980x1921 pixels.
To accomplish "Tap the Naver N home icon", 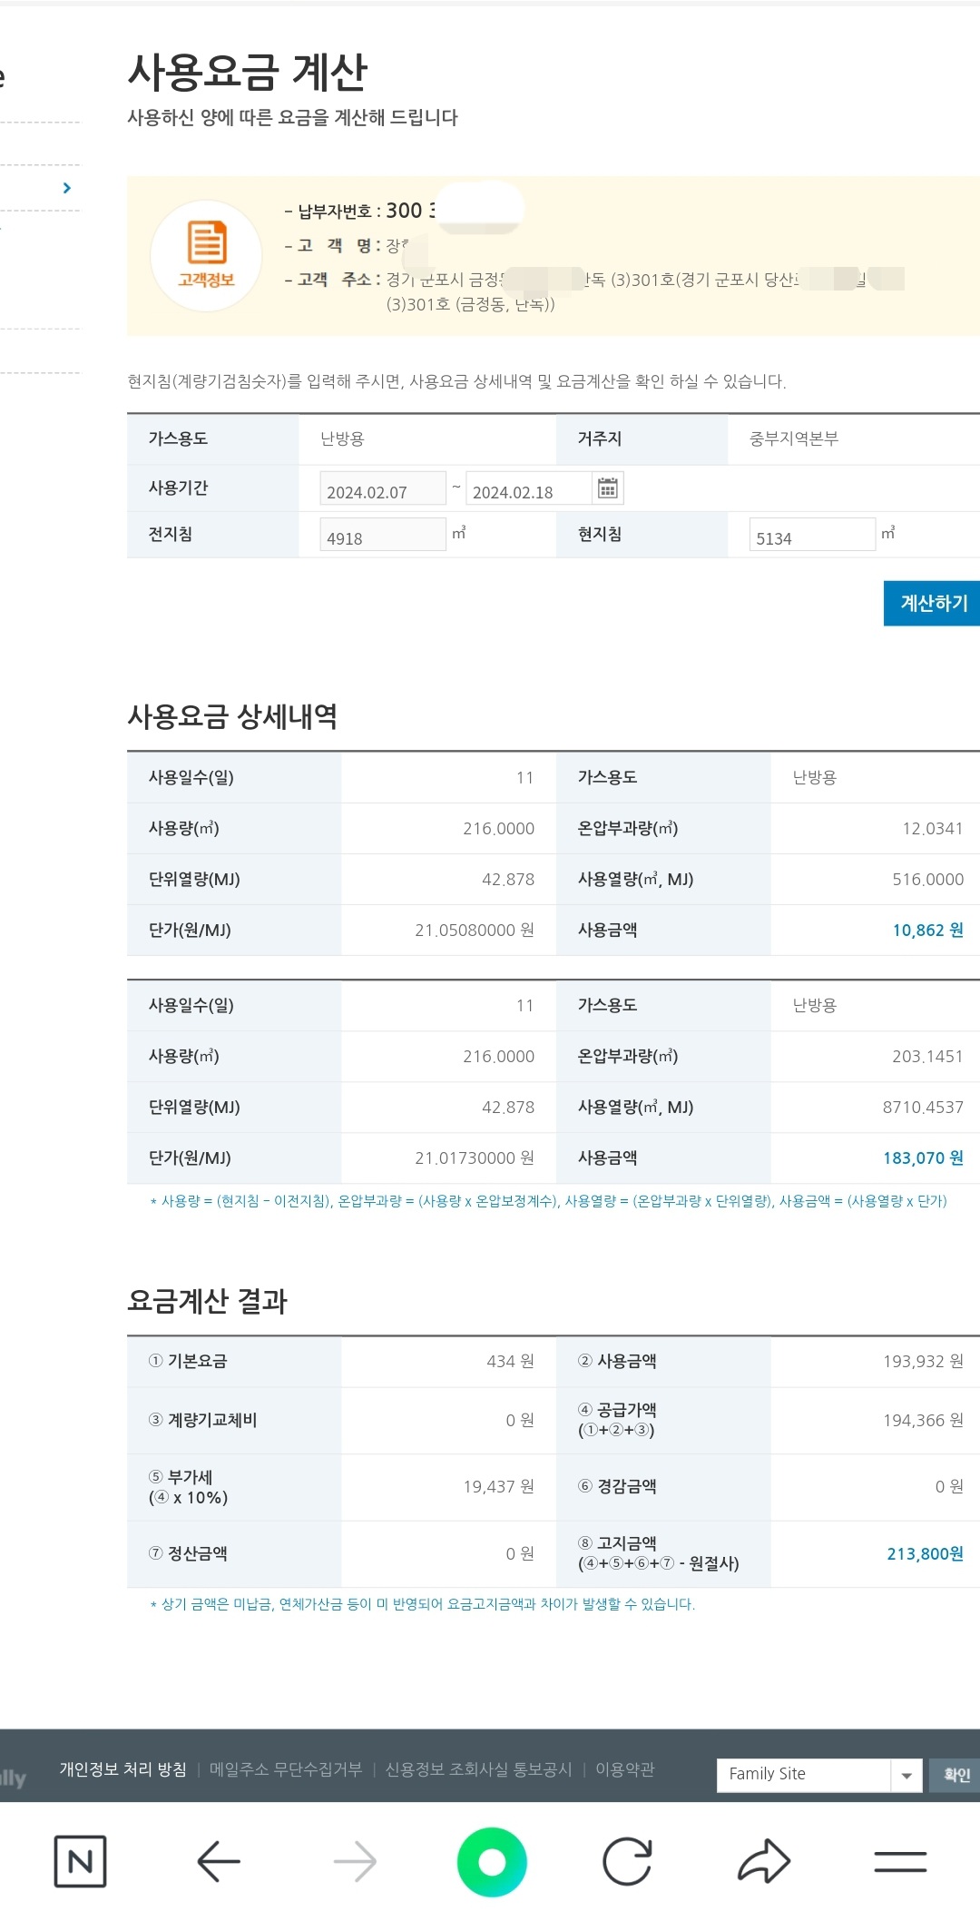I will pos(80,1861).
